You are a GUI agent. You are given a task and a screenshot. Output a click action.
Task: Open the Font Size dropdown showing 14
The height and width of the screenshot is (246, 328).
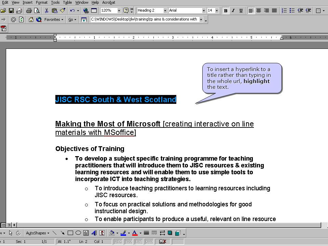[x=217, y=11]
